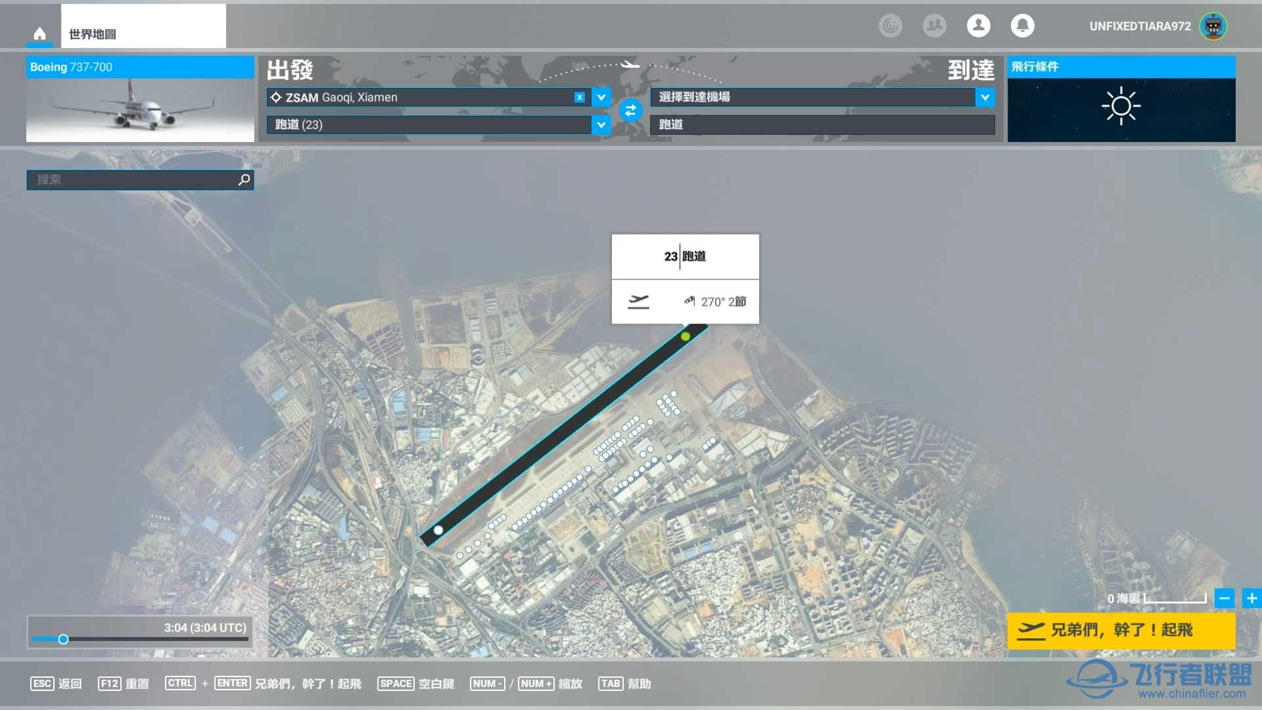The height and width of the screenshot is (710, 1262).
Task: Click the 到達 arrival heading
Action: click(971, 70)
